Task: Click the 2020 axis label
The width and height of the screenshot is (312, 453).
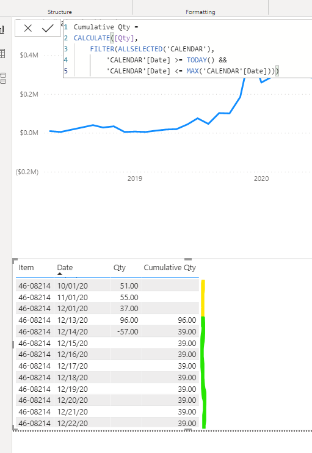Action: point(261,179)
